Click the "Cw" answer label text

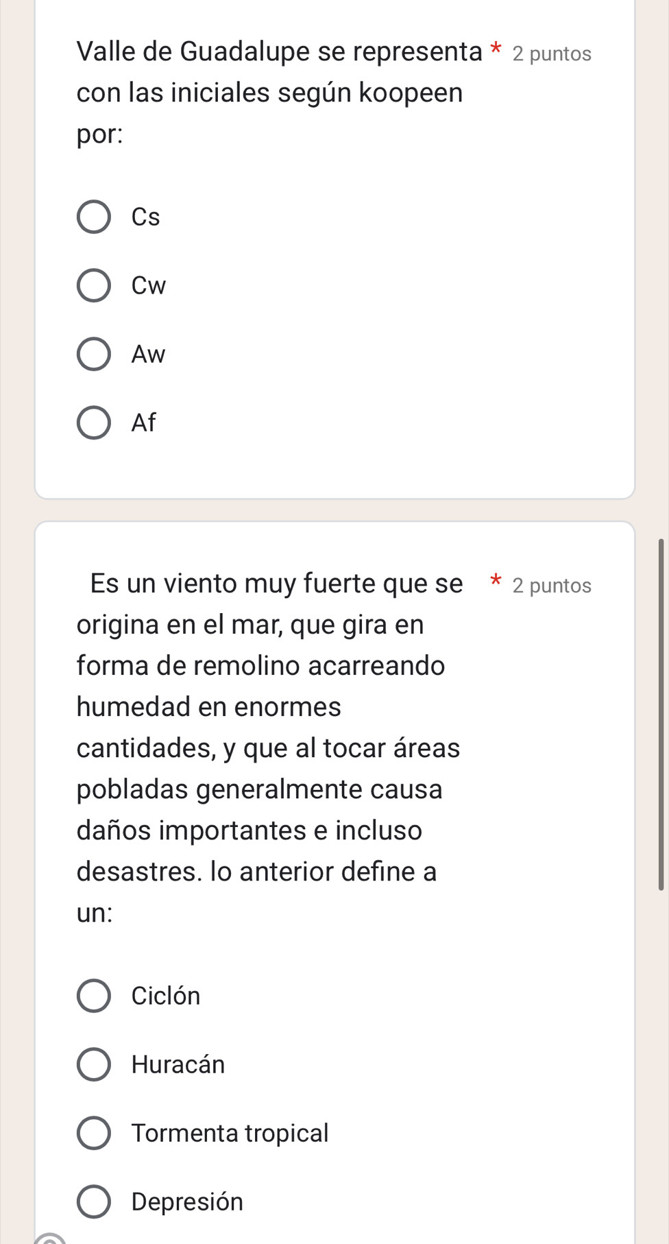pos(149,285)
